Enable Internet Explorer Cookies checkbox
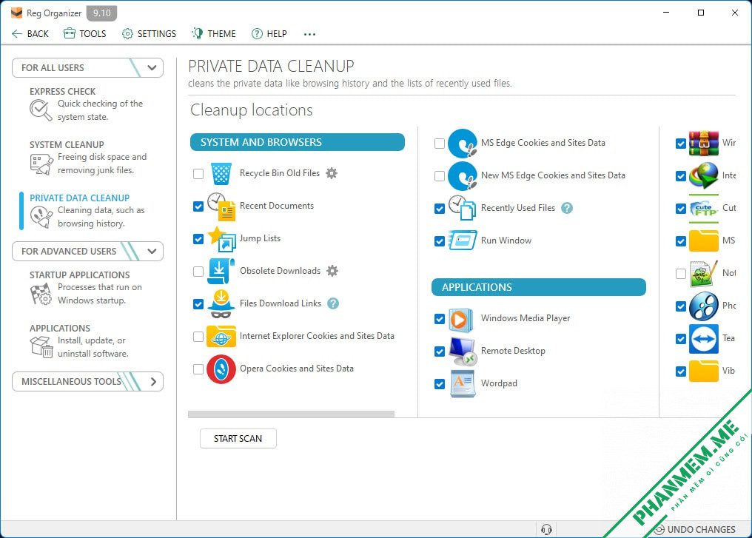 pos(198,337)
